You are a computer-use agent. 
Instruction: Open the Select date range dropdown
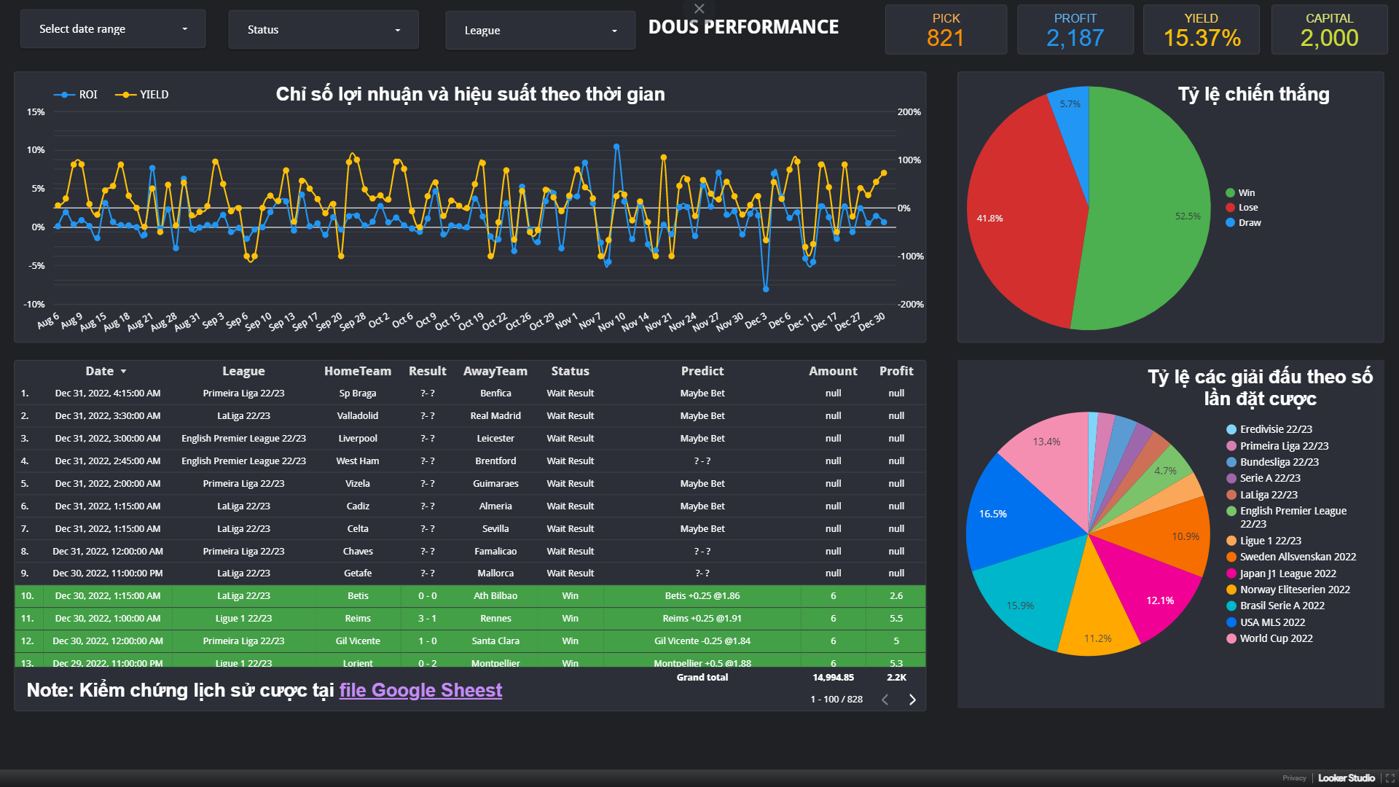[113, 29]
